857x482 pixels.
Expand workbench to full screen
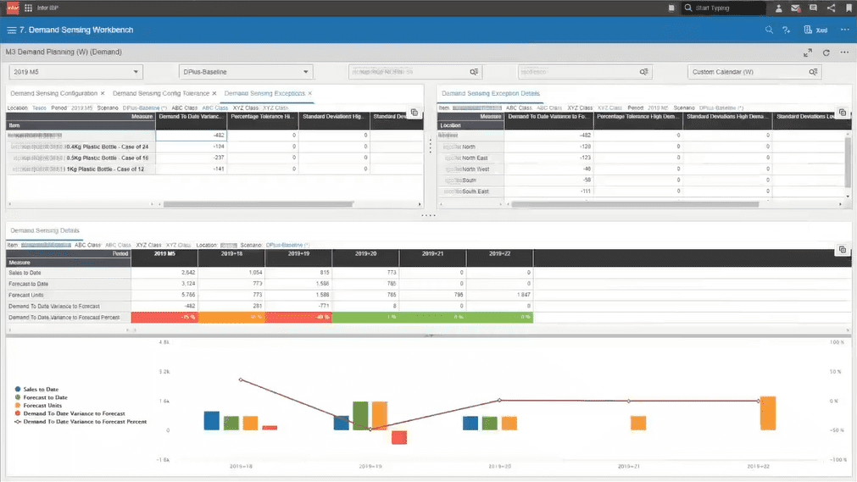tap(808, 53)
